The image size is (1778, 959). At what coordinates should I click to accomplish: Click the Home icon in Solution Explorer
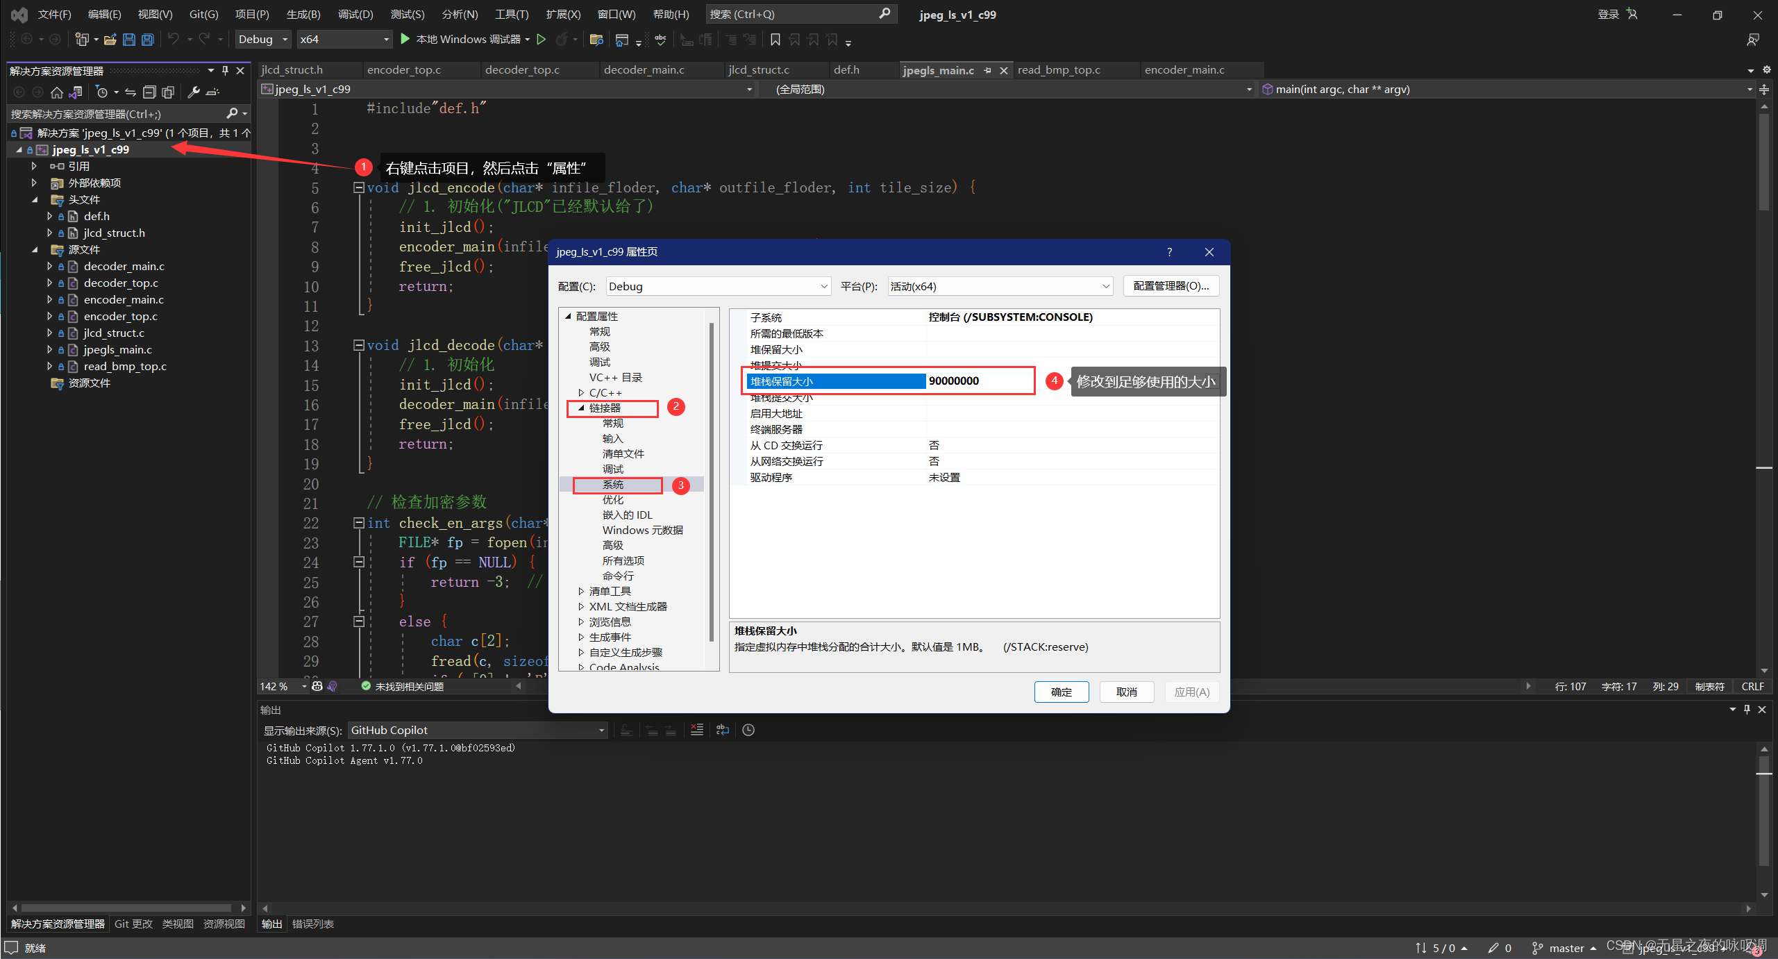click(x=57, y=92)
